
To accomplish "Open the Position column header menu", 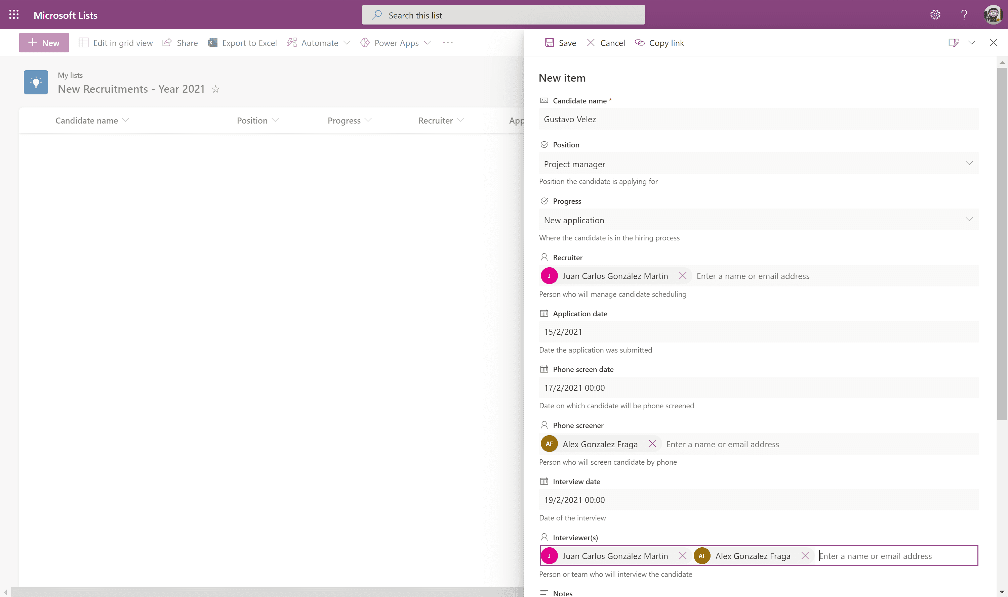I will point(258,120).
